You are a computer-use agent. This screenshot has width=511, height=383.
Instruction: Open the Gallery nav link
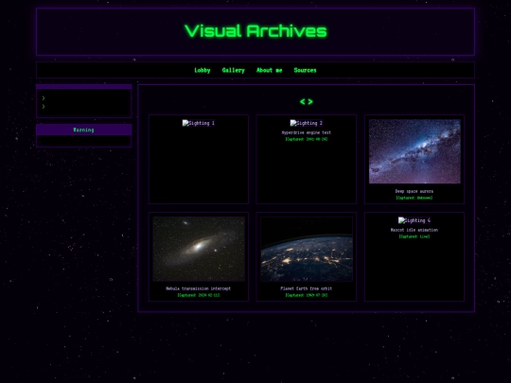pyautogui.click(x=233, y=70)
